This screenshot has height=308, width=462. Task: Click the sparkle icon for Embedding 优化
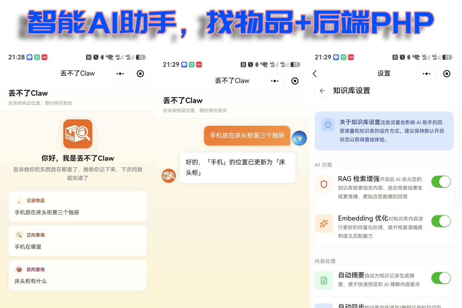click(324, 224)
